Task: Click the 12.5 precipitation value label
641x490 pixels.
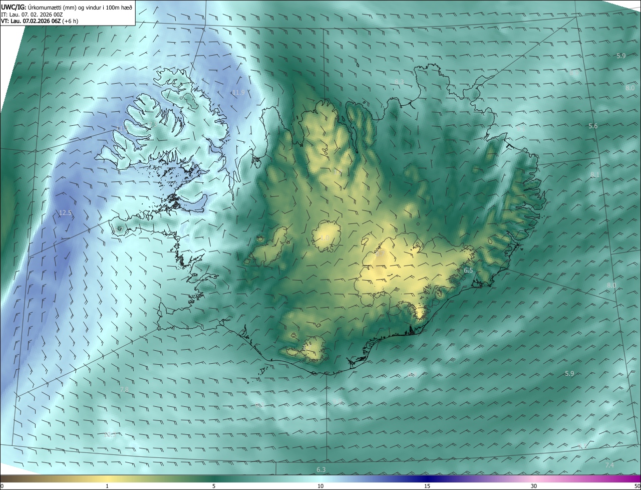Action: 65,213
